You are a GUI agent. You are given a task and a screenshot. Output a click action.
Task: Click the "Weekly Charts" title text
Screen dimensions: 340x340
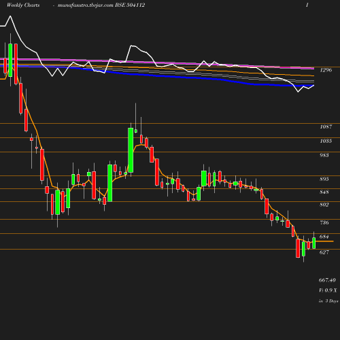pos(23,5)
